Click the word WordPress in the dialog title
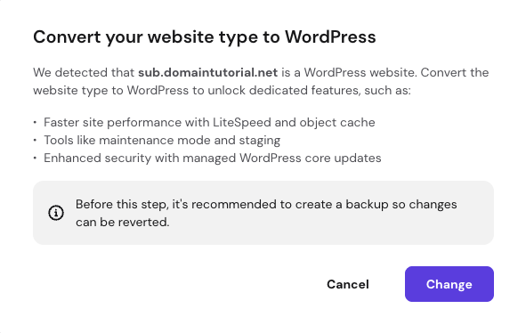 330,37
